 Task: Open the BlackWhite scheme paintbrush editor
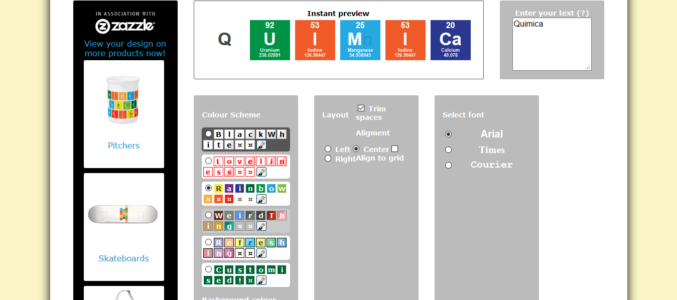[261, 145]
